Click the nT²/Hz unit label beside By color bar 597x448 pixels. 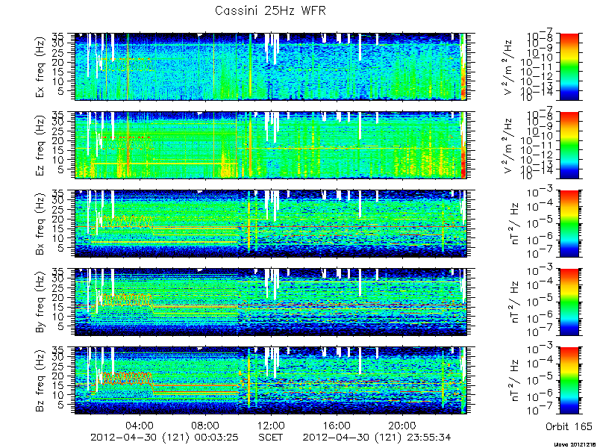513,302
